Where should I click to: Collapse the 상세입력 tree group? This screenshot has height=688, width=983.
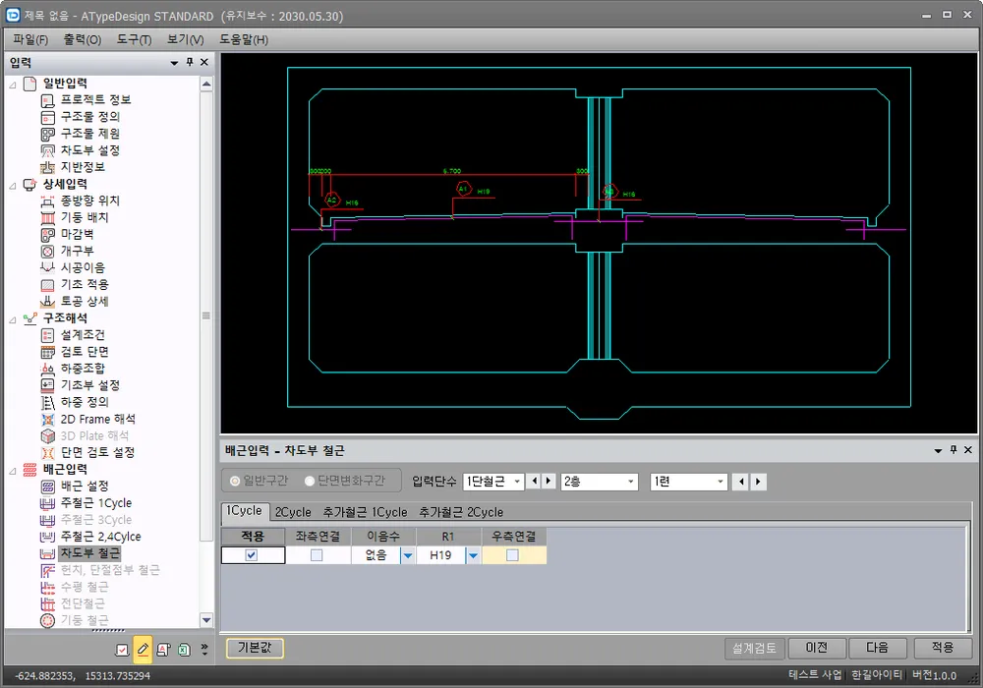pos(13,186)
